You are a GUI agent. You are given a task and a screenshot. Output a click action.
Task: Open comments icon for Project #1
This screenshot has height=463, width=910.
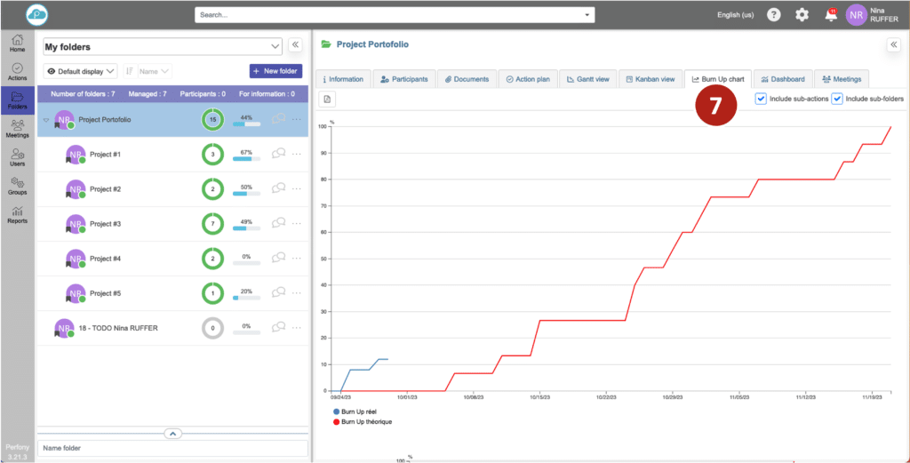[278, 154]
